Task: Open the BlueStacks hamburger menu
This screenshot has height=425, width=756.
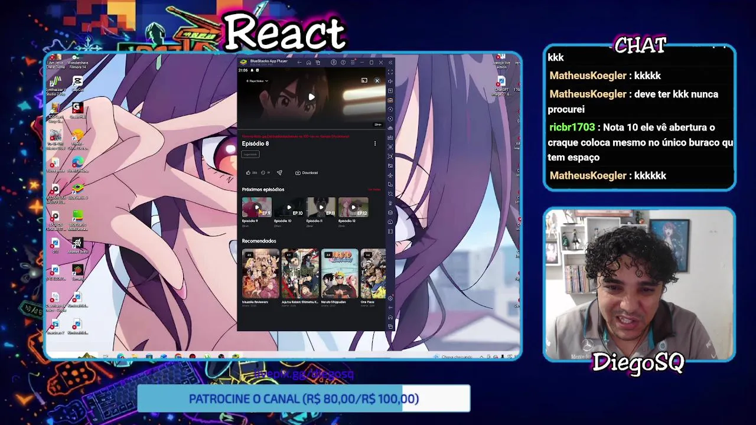Action: coord(353,63)
